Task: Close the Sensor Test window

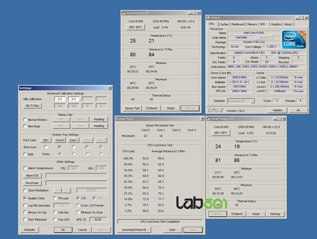Action: pos(202,119)
